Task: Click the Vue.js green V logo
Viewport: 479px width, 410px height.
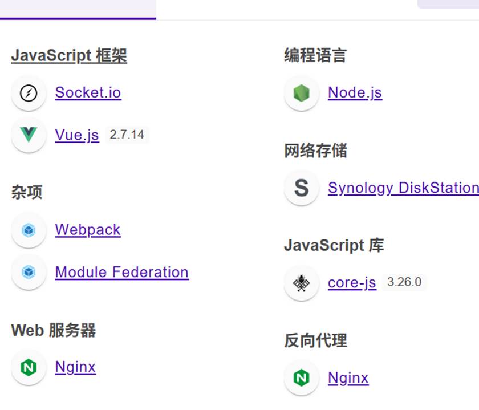Action: pyautogui.click(x=29, y=135)
